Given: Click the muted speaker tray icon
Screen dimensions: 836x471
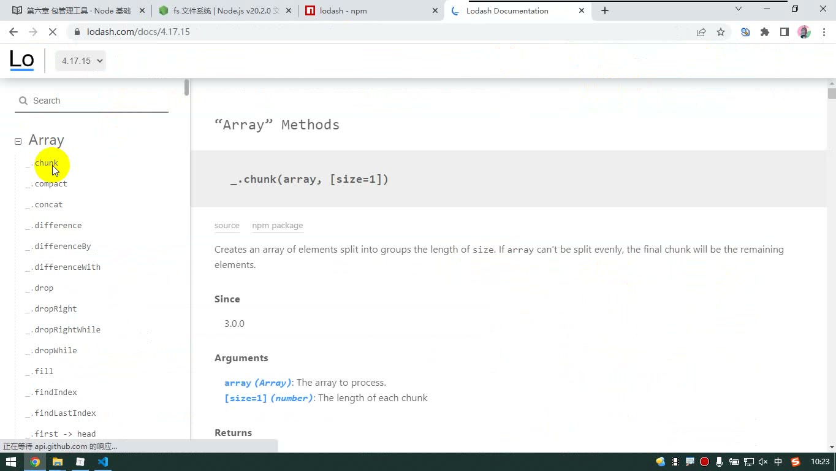Looking at the screenshot, I should pyautogui.click(x=763, y=462).
